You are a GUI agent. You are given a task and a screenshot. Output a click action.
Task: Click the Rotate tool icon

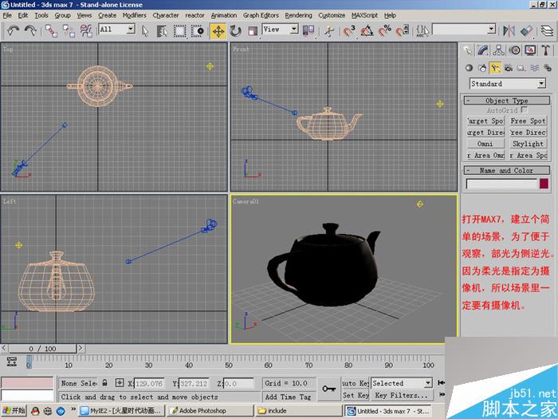[x=236, y=30]
